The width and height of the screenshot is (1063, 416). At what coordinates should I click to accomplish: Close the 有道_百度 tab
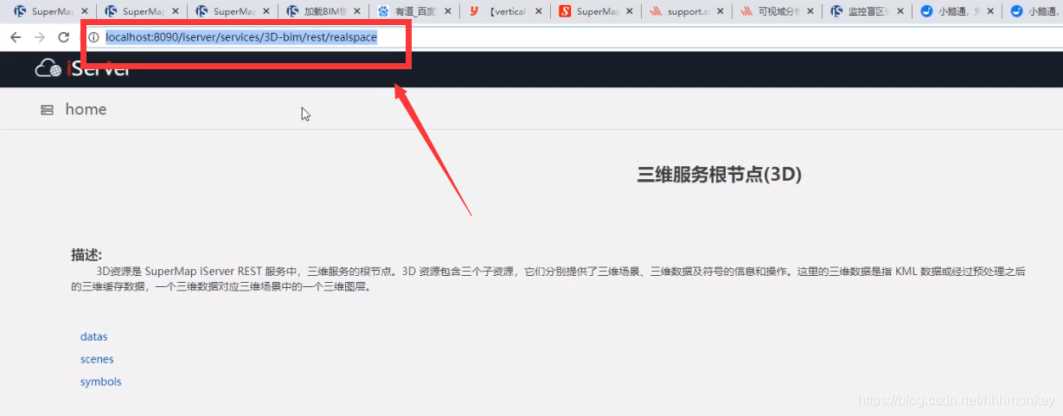(x=448, y=12)
